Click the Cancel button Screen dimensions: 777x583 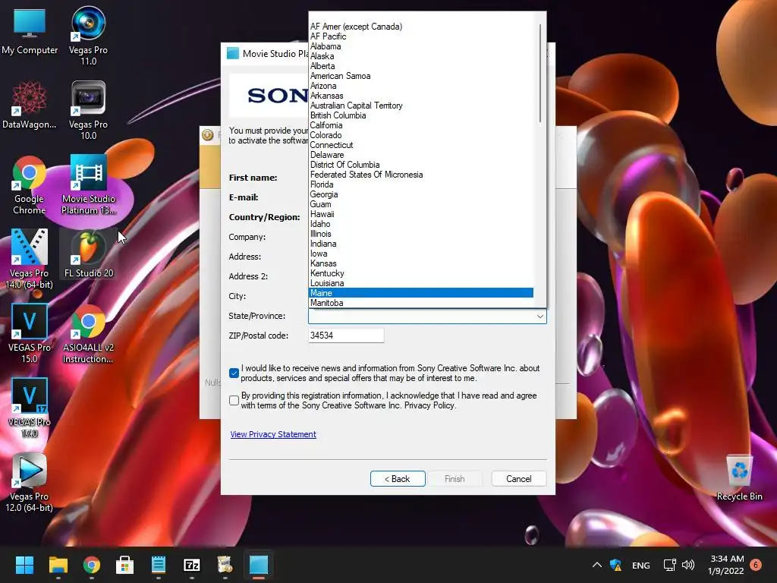[519, 479]
